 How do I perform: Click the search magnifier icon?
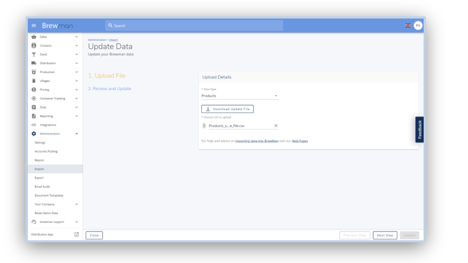[111, 26]
